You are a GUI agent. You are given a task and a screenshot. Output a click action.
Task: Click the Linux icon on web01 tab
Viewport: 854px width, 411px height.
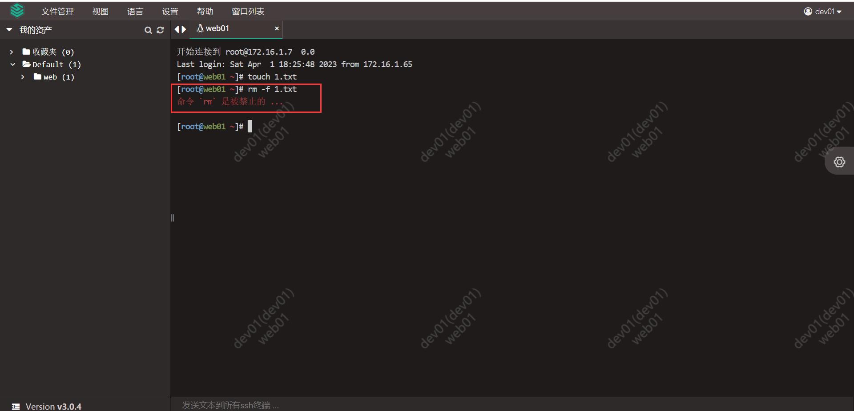tap(200, 28)
